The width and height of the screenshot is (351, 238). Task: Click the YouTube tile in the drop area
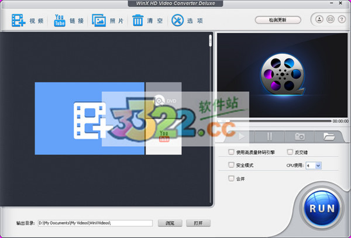[164, 137]
